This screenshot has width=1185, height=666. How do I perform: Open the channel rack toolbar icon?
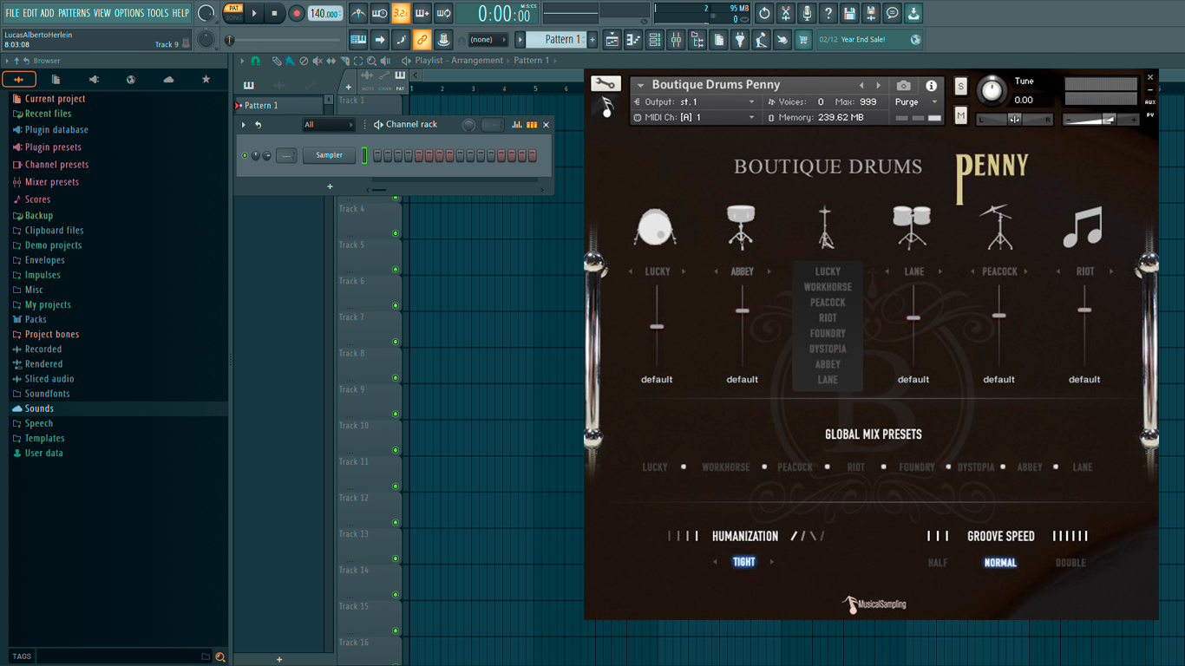[x=655, y=39]
